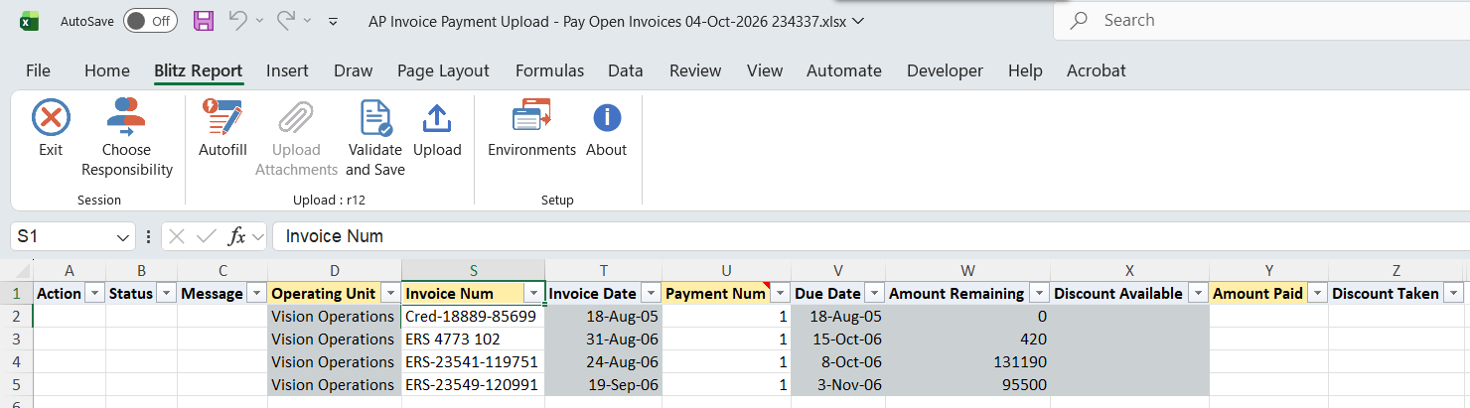This screenshot has height=408, width=1470.
Task: Switch to the Data tab
Action: (x=625, y=70)
